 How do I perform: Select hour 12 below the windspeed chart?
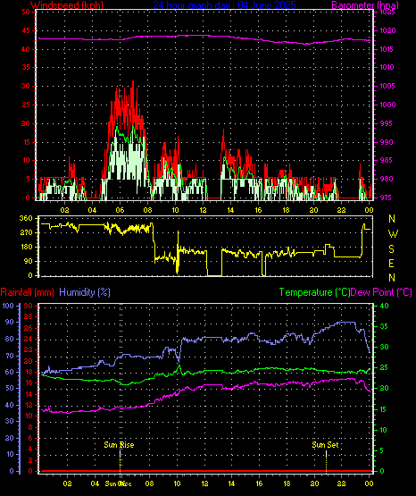[x=203, y=210]
